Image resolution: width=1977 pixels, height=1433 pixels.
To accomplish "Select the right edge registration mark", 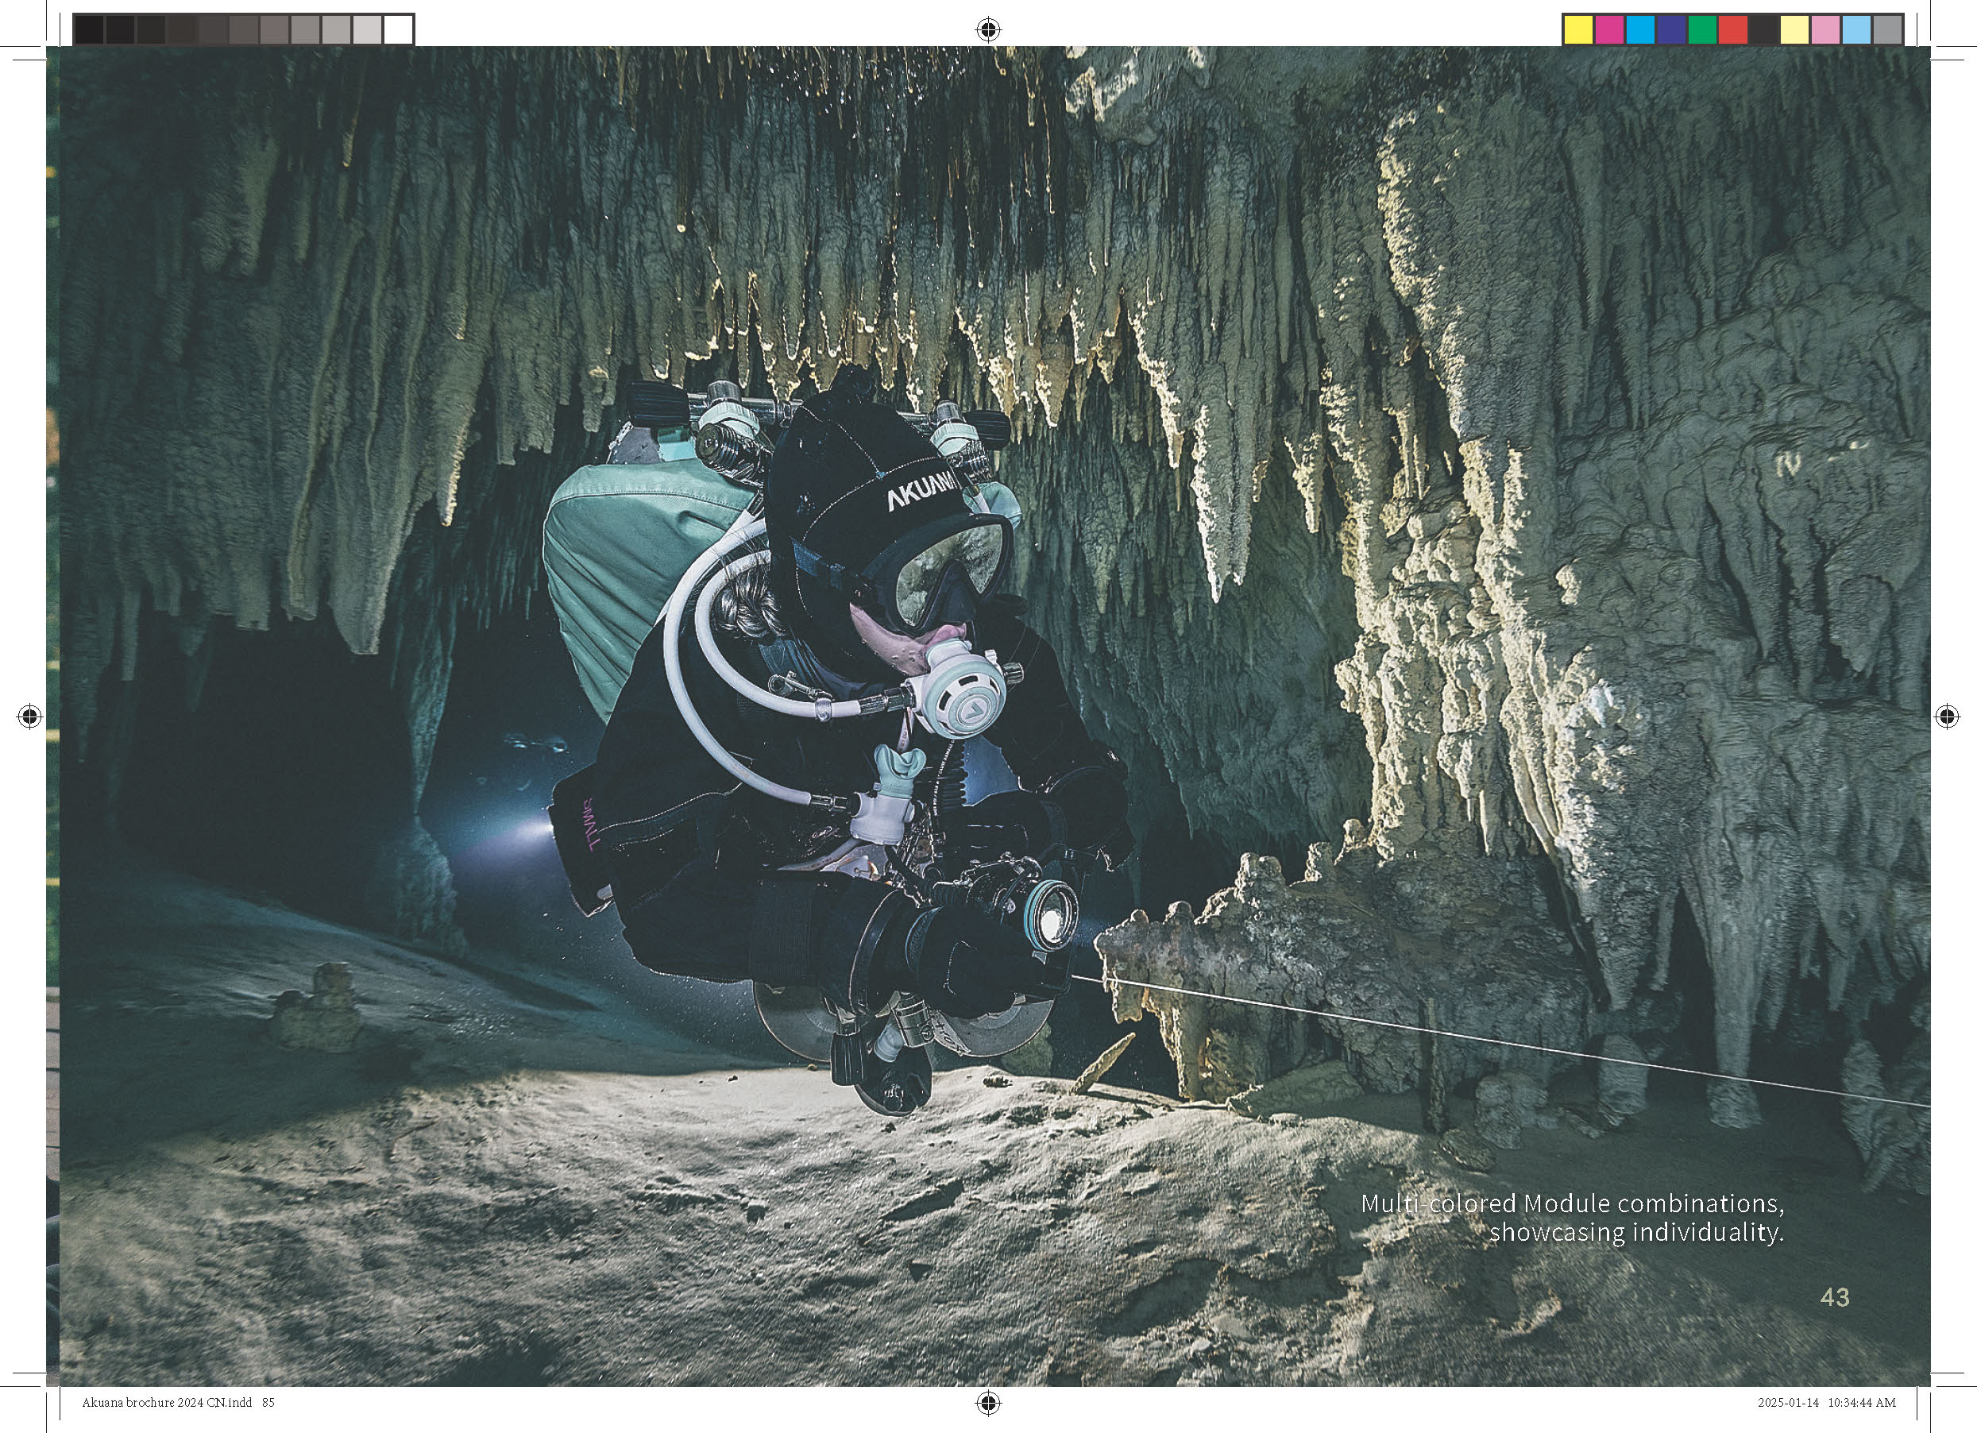I will [x=1947, y=716].
